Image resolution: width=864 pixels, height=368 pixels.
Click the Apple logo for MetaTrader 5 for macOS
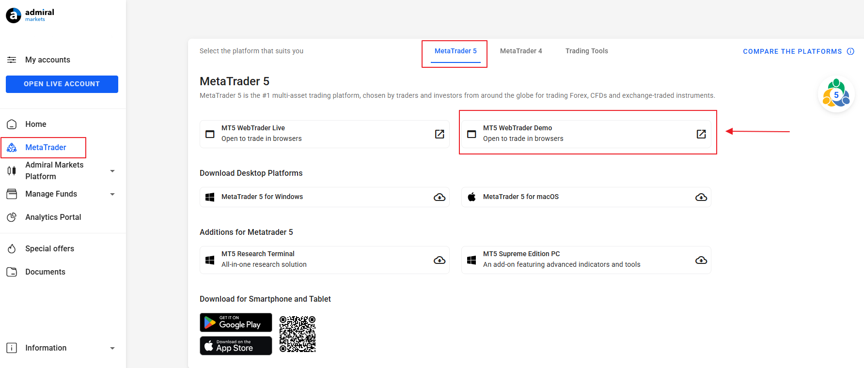471,197
